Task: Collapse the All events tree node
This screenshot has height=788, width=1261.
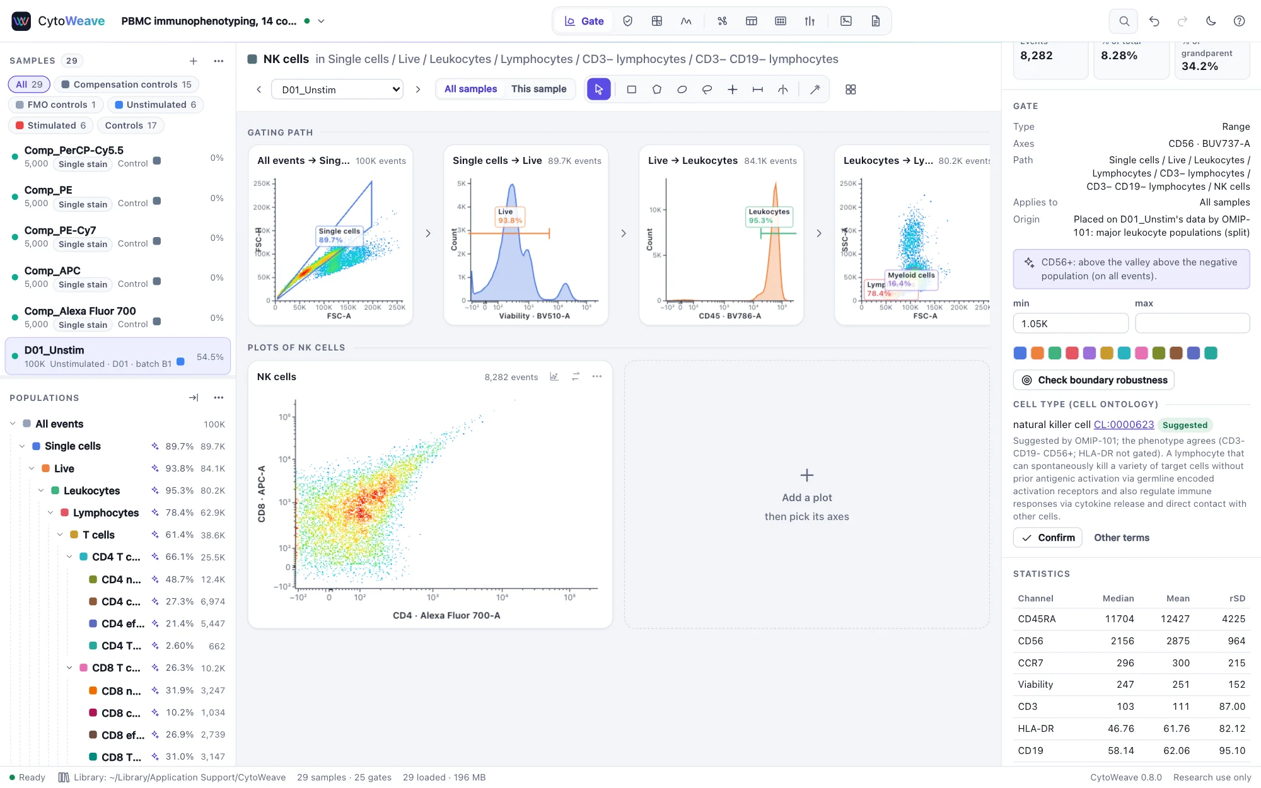Action: [x=13, y=424]
